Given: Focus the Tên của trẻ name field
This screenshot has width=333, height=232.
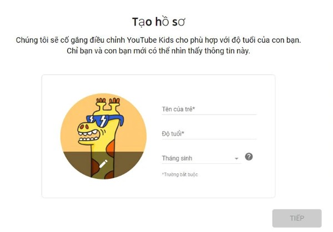Looking at the screenshot, I should coord(209,109).
